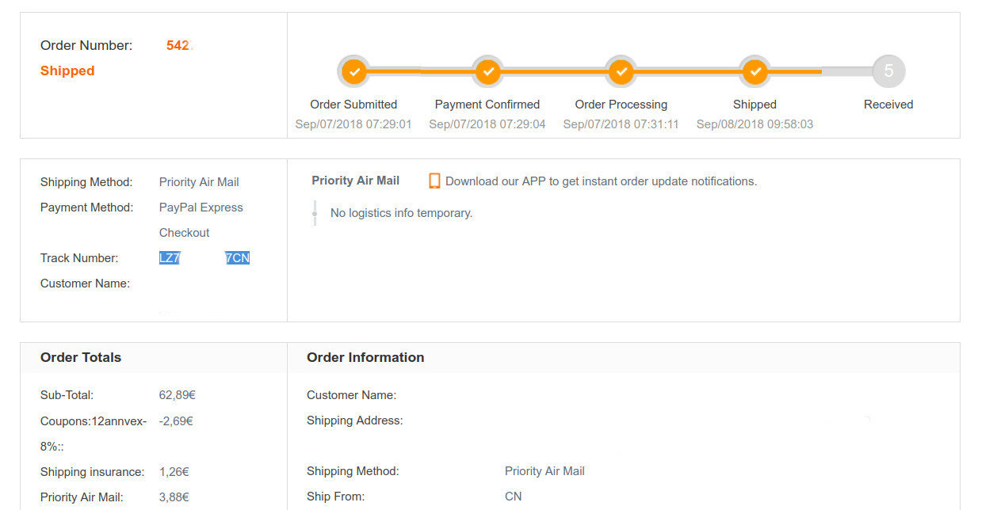Click the logistics timeline bullet marker

click(315, 213)
